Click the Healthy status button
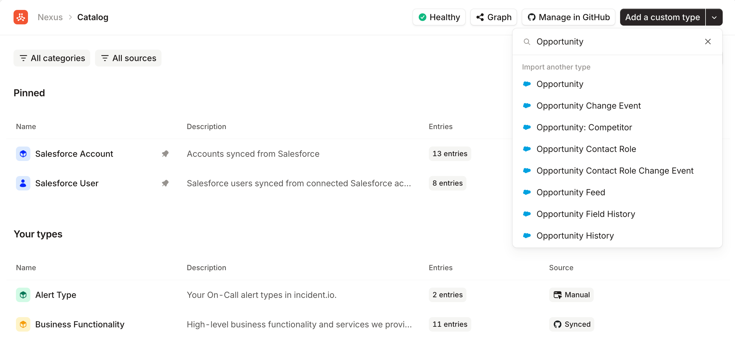 439,17
